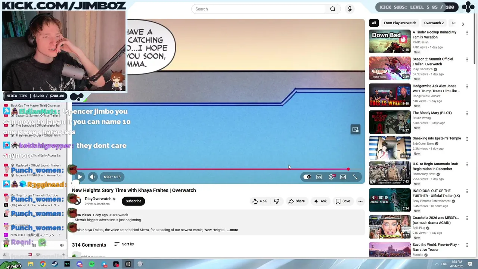Open Season 2: Summit Official Trailer title
The image size is (478, 269).
click(x=433, y=61)
